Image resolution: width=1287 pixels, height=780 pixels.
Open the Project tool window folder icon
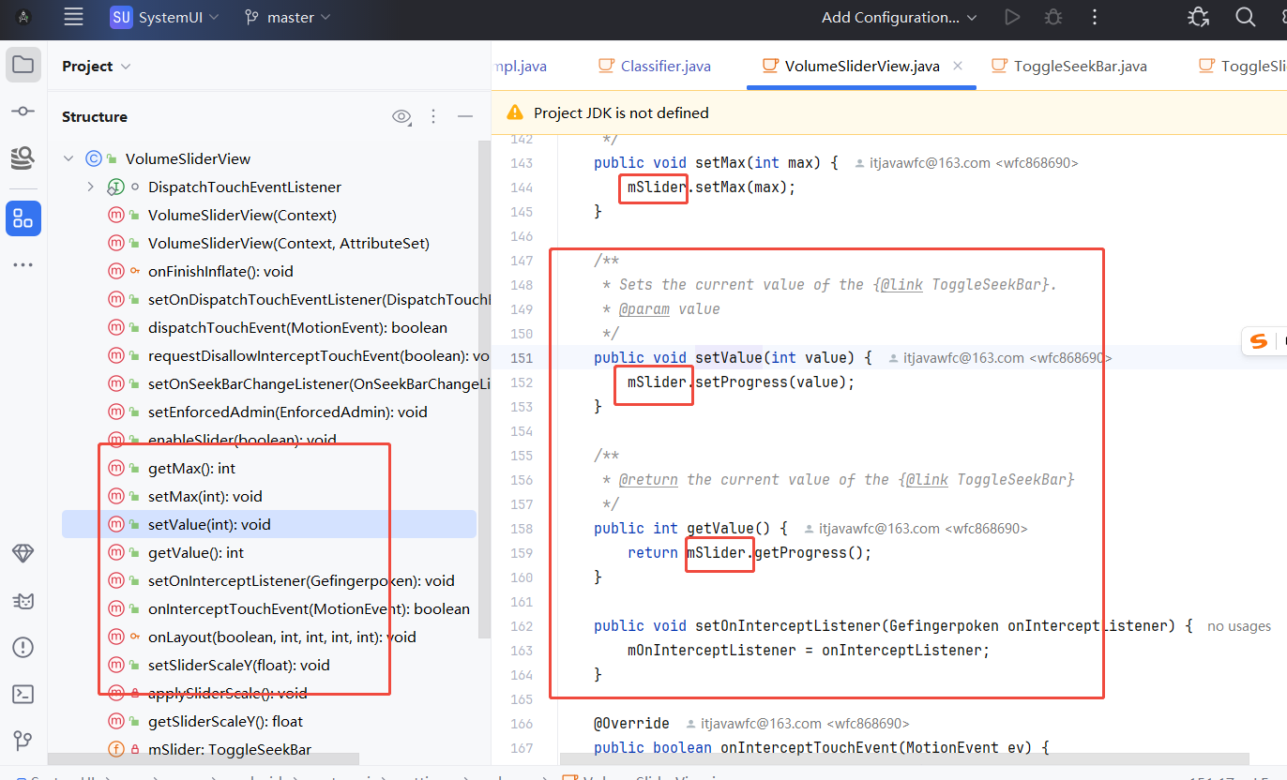coord(23,65)
